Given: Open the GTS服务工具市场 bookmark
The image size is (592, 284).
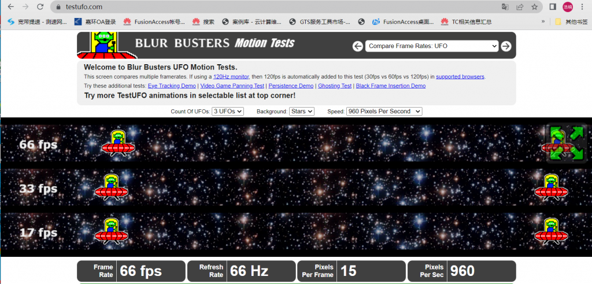Looking at the screenshot, I should (320, 22).
